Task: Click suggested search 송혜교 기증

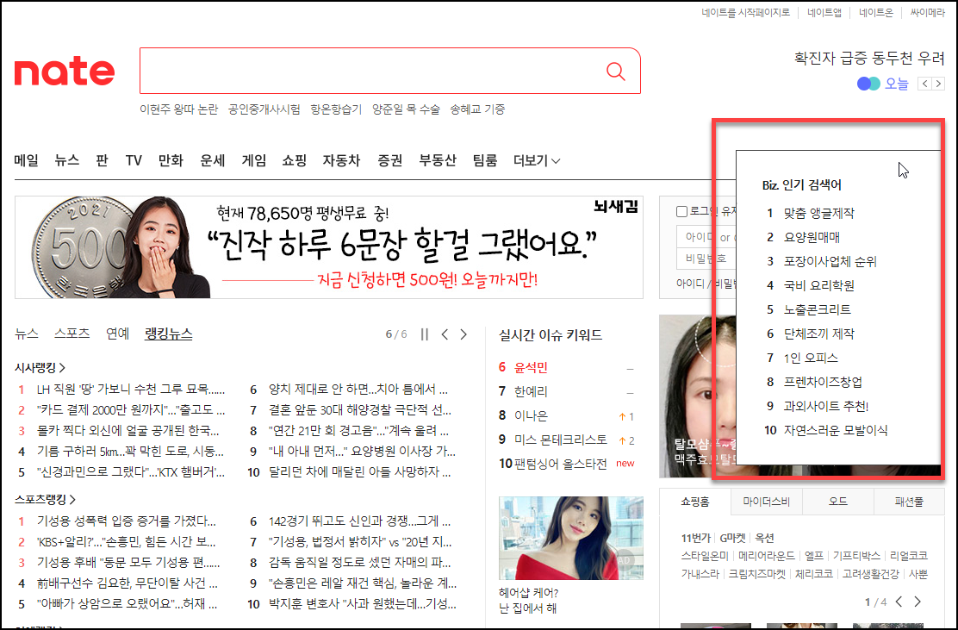Action: pyautogui.click(x=477, y=109)
